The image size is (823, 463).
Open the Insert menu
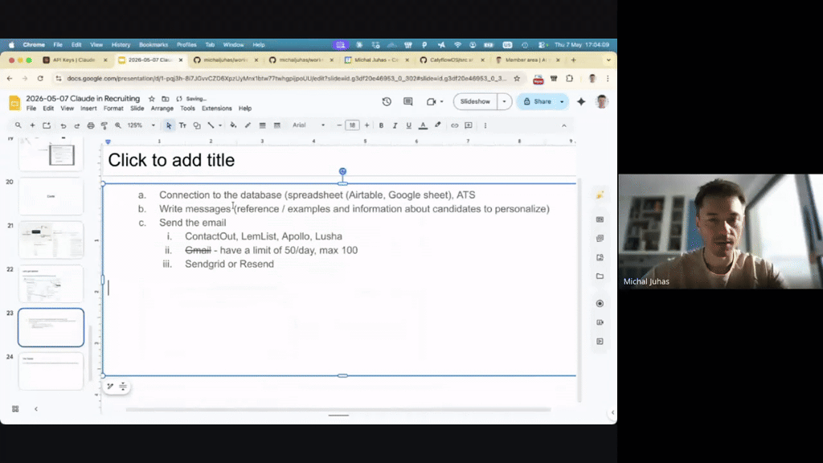[88, 109]
